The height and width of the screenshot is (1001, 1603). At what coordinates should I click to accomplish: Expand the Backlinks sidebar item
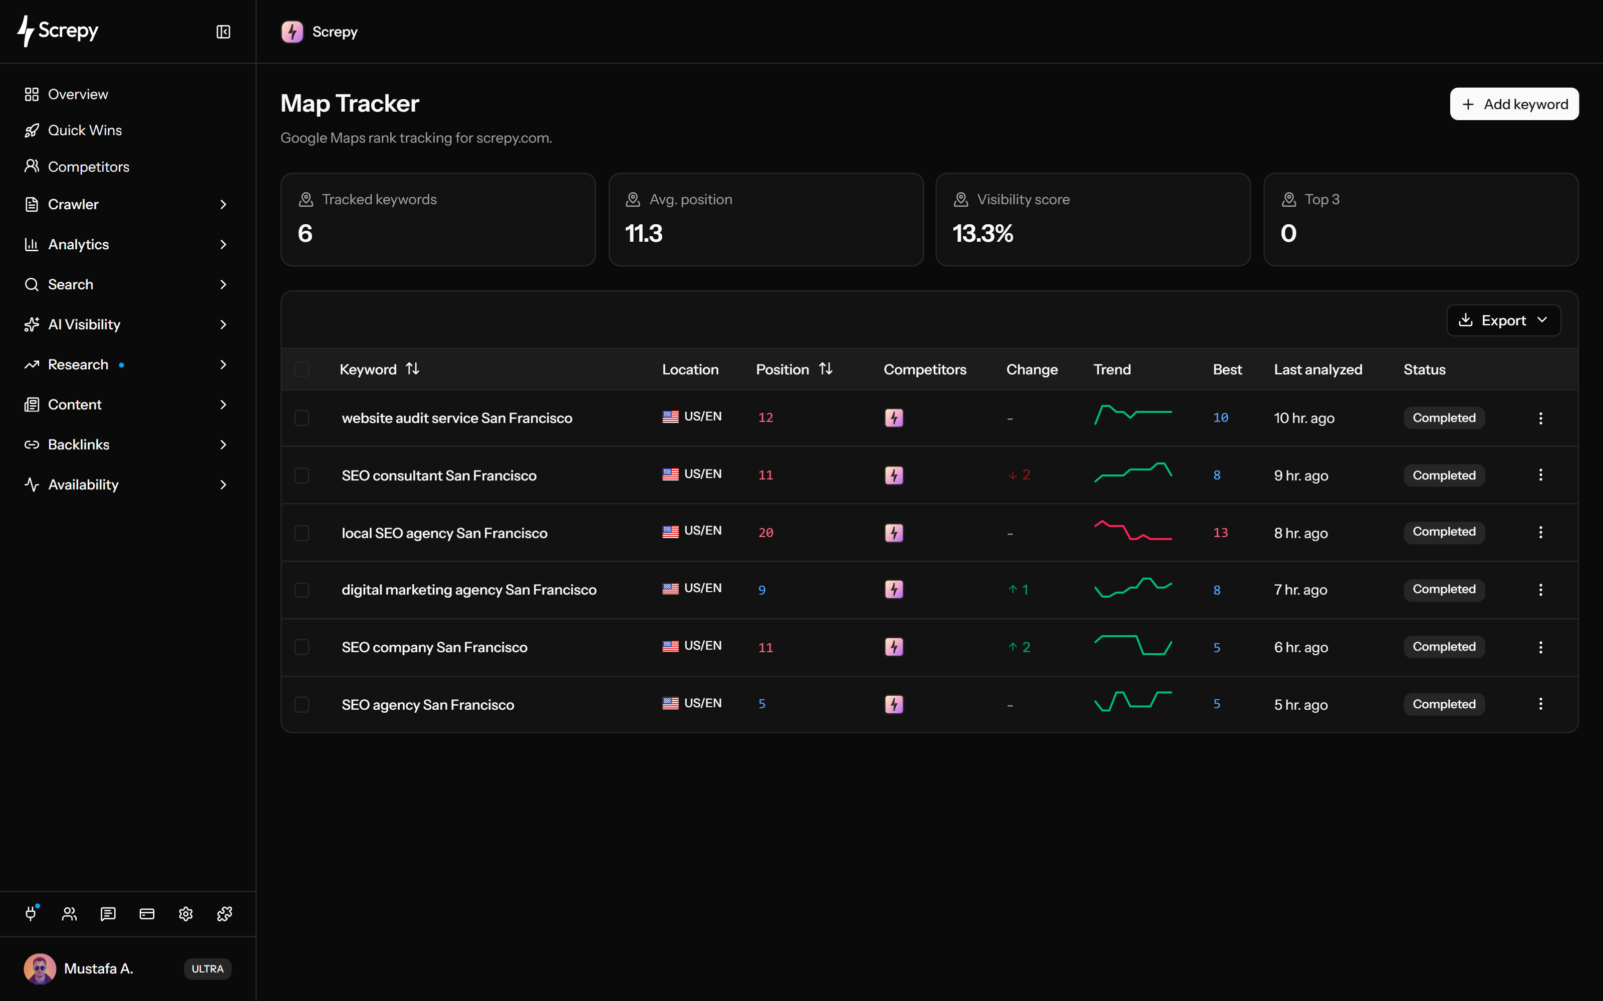click(x=127, y=445)
